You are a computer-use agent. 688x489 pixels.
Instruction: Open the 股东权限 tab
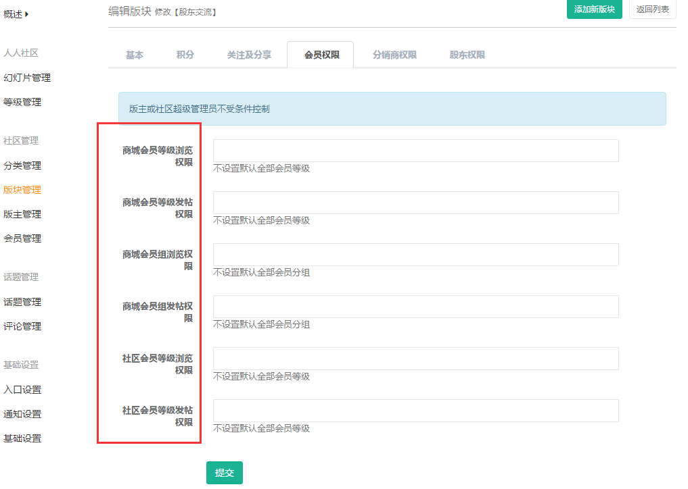(467, 55)
